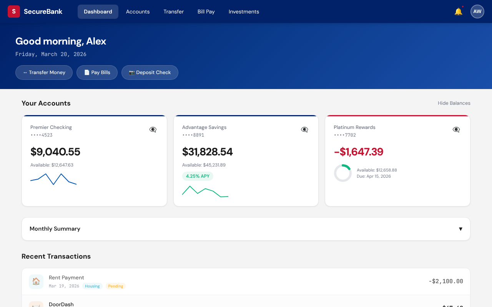Click the SecureBank logo
The height and width of the screenshot is (307, 492).
[35, 12]
